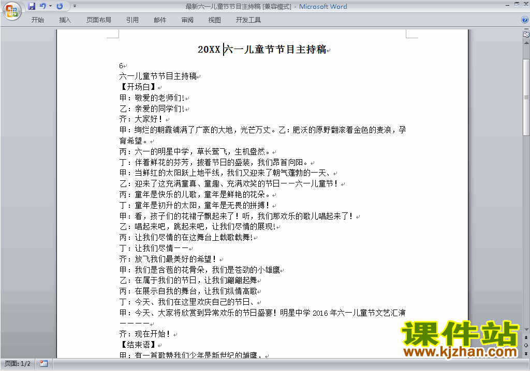Click the line 甲：看，孩子们的花裙子飘起来了
Viewport: 530px width, 371px height.
click(237, 216)
